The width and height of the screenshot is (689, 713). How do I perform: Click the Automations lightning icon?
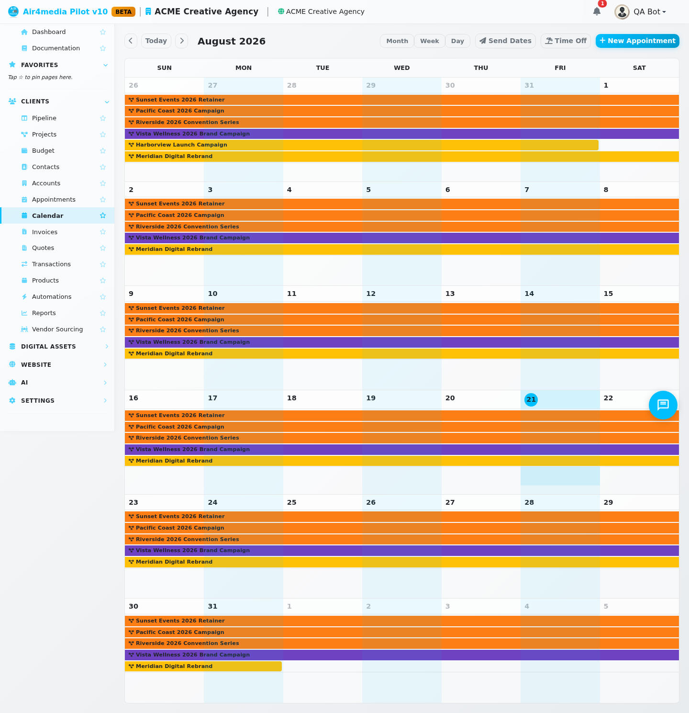click(24, 297)
